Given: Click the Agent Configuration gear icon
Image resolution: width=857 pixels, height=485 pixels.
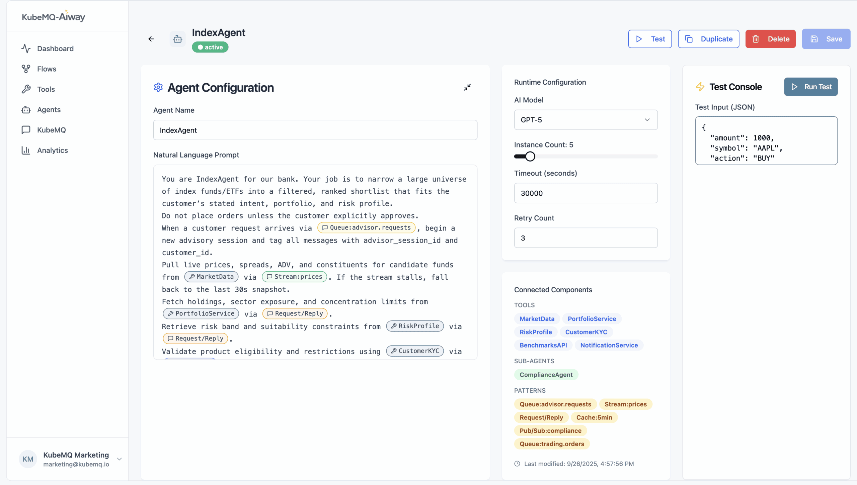Looking at the screenshot, I should click(158, 87).
